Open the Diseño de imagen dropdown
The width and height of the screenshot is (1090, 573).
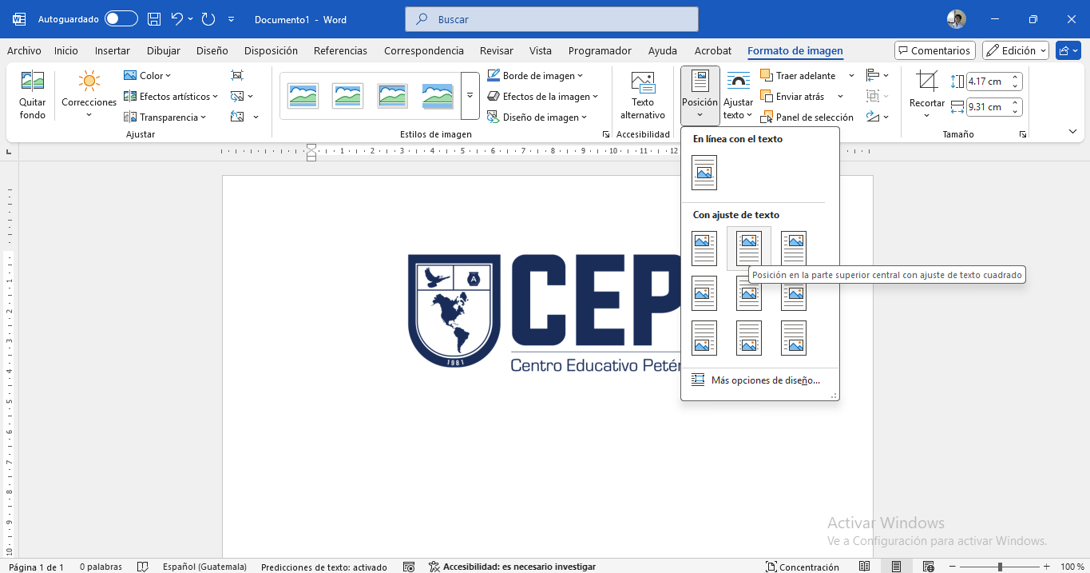click(x=537, y=117)
